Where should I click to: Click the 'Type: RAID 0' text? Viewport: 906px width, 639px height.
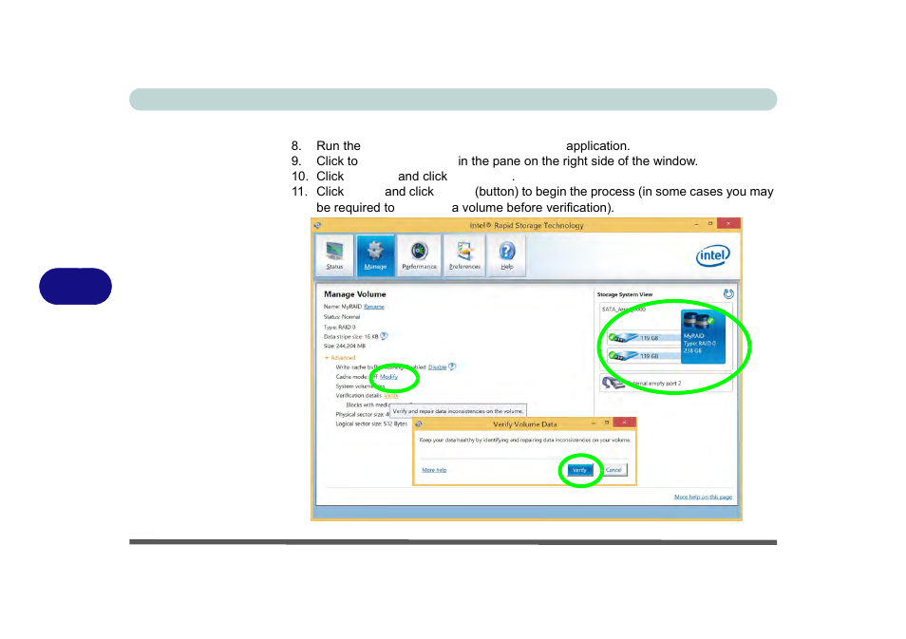[340, 327]
